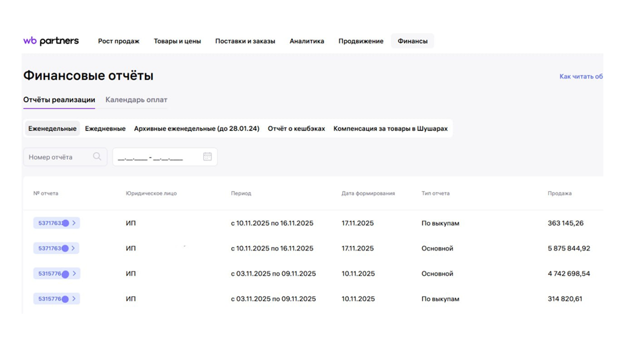Click the search magnifier icon
This screenshot has width=624, height=344.
coord(97,157)
